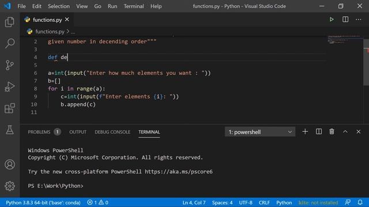Click the PS E:\Work\Python> terminal prompt

(55, 186)
